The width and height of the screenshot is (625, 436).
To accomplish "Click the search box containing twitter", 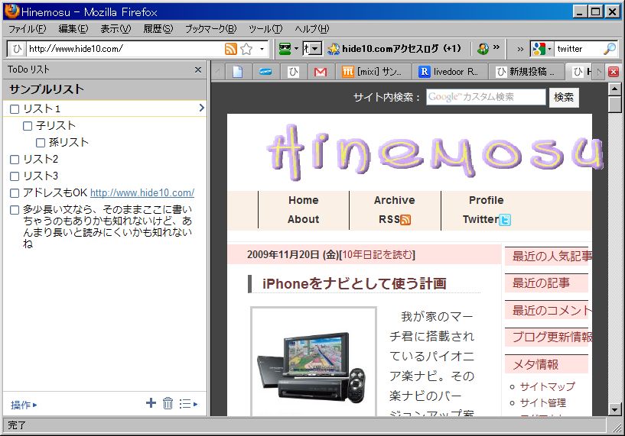I will click(578, 49).
